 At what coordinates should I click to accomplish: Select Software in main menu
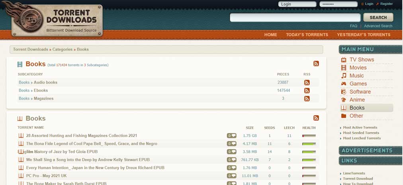point(360,92)
